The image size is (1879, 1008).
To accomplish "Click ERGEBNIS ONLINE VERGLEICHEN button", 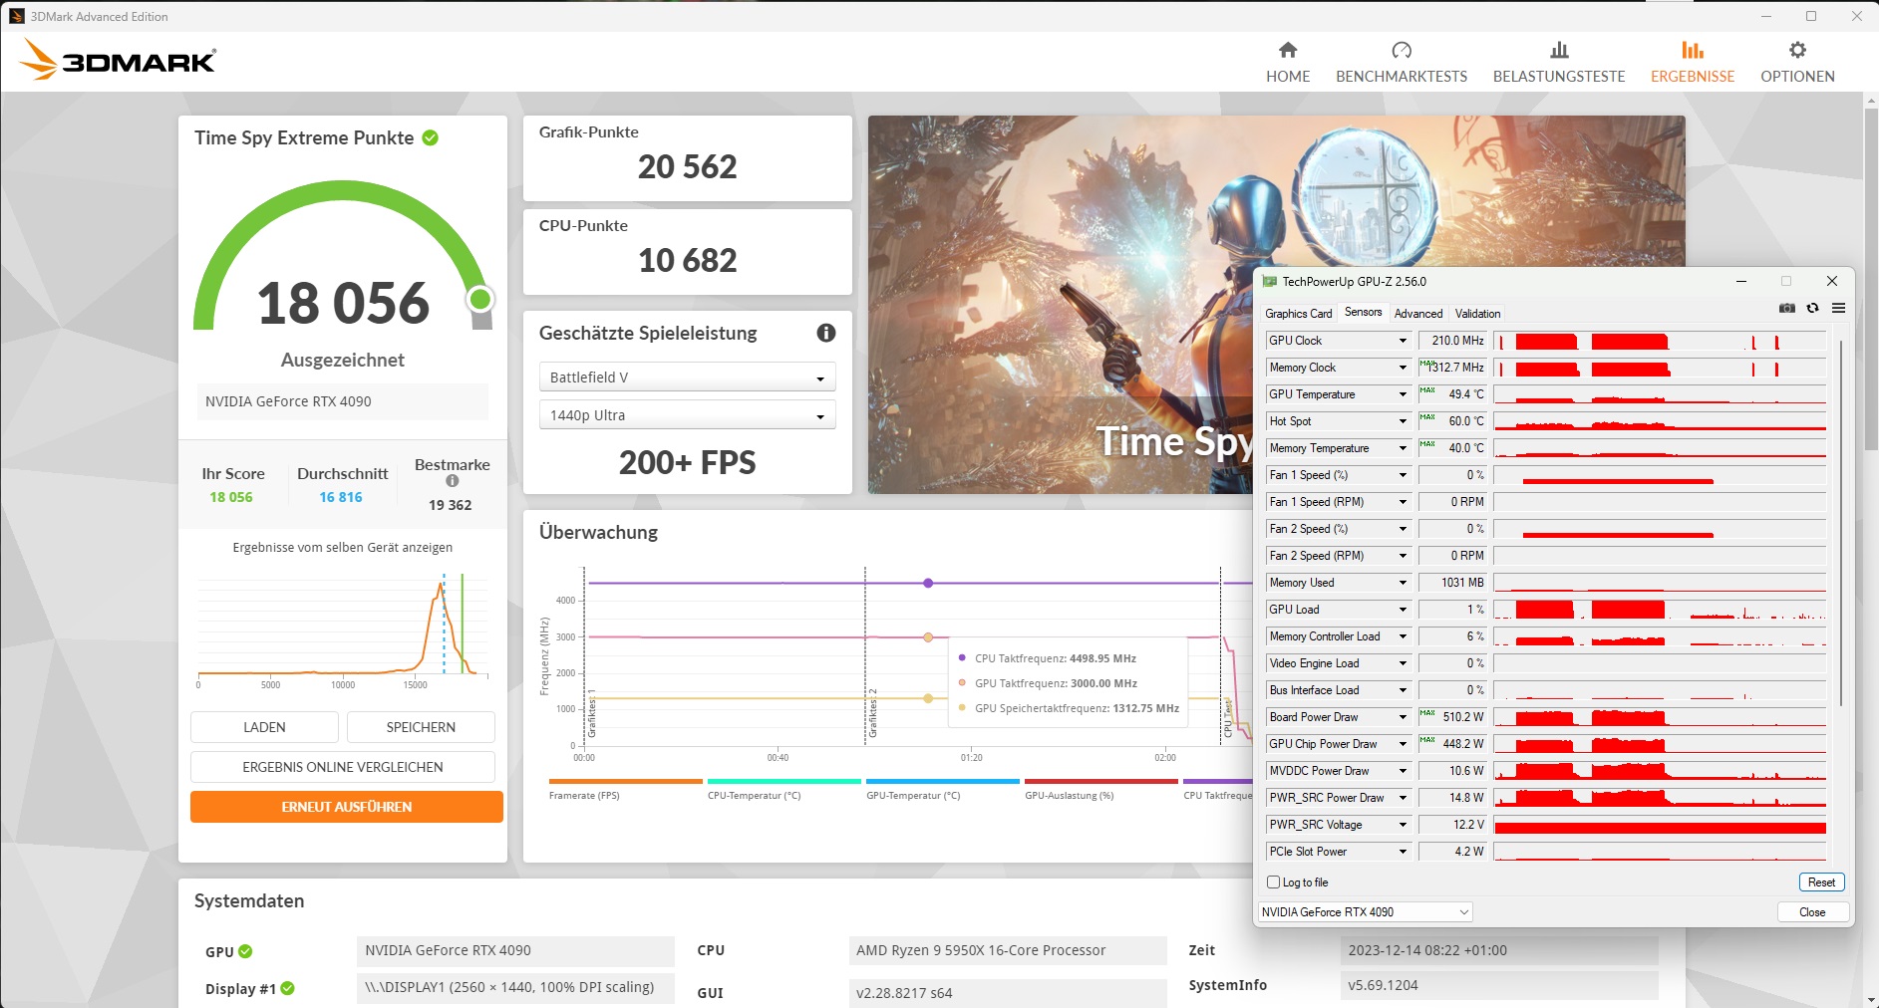I will pos(343,767).
